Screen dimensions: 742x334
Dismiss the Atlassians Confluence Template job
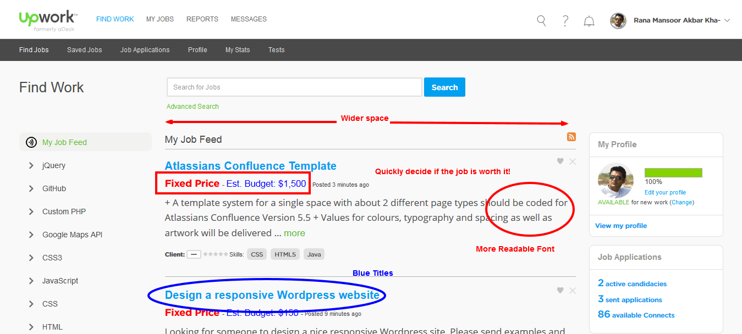[572, 161]
